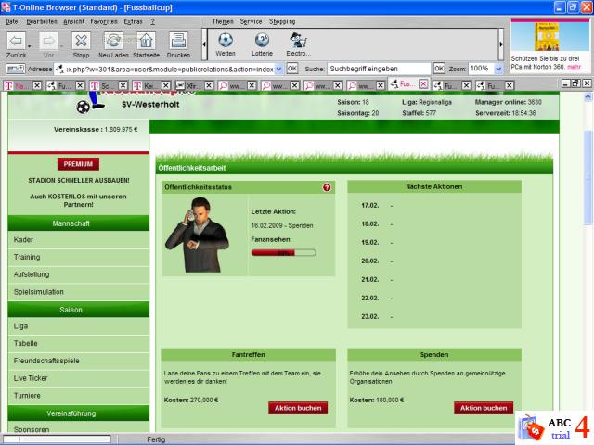Open the Zoom percentage dropdown
This screenshot has width=594, height=445.
click(497, 69)
